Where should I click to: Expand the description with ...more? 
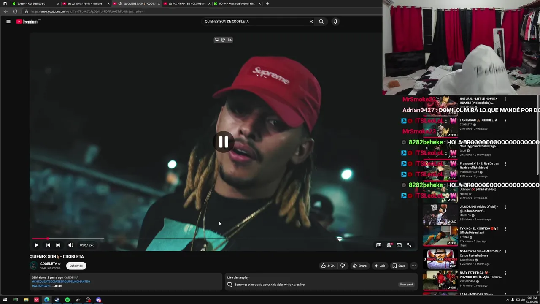click(57, 286)
